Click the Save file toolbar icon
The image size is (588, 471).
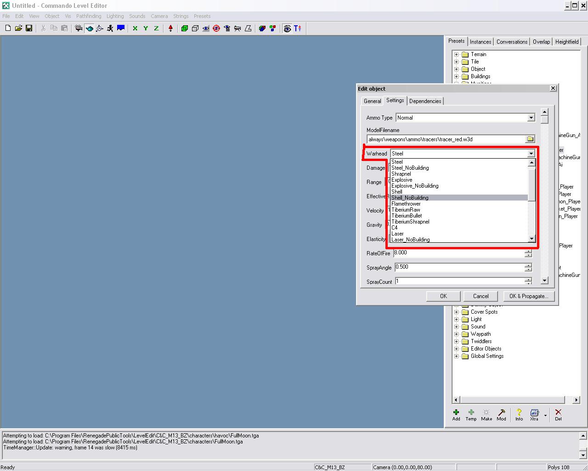pos(29,28)
